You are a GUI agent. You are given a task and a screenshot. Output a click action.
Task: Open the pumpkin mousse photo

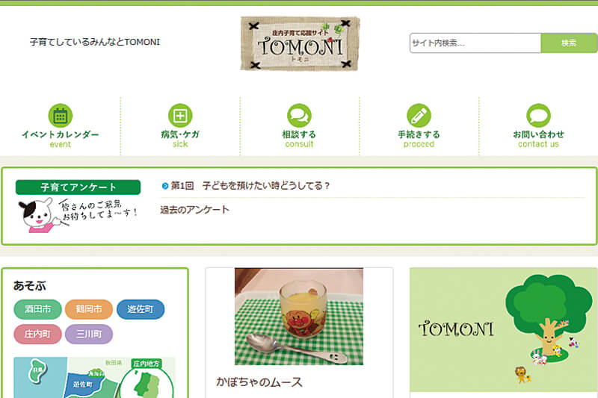(299, 317)
